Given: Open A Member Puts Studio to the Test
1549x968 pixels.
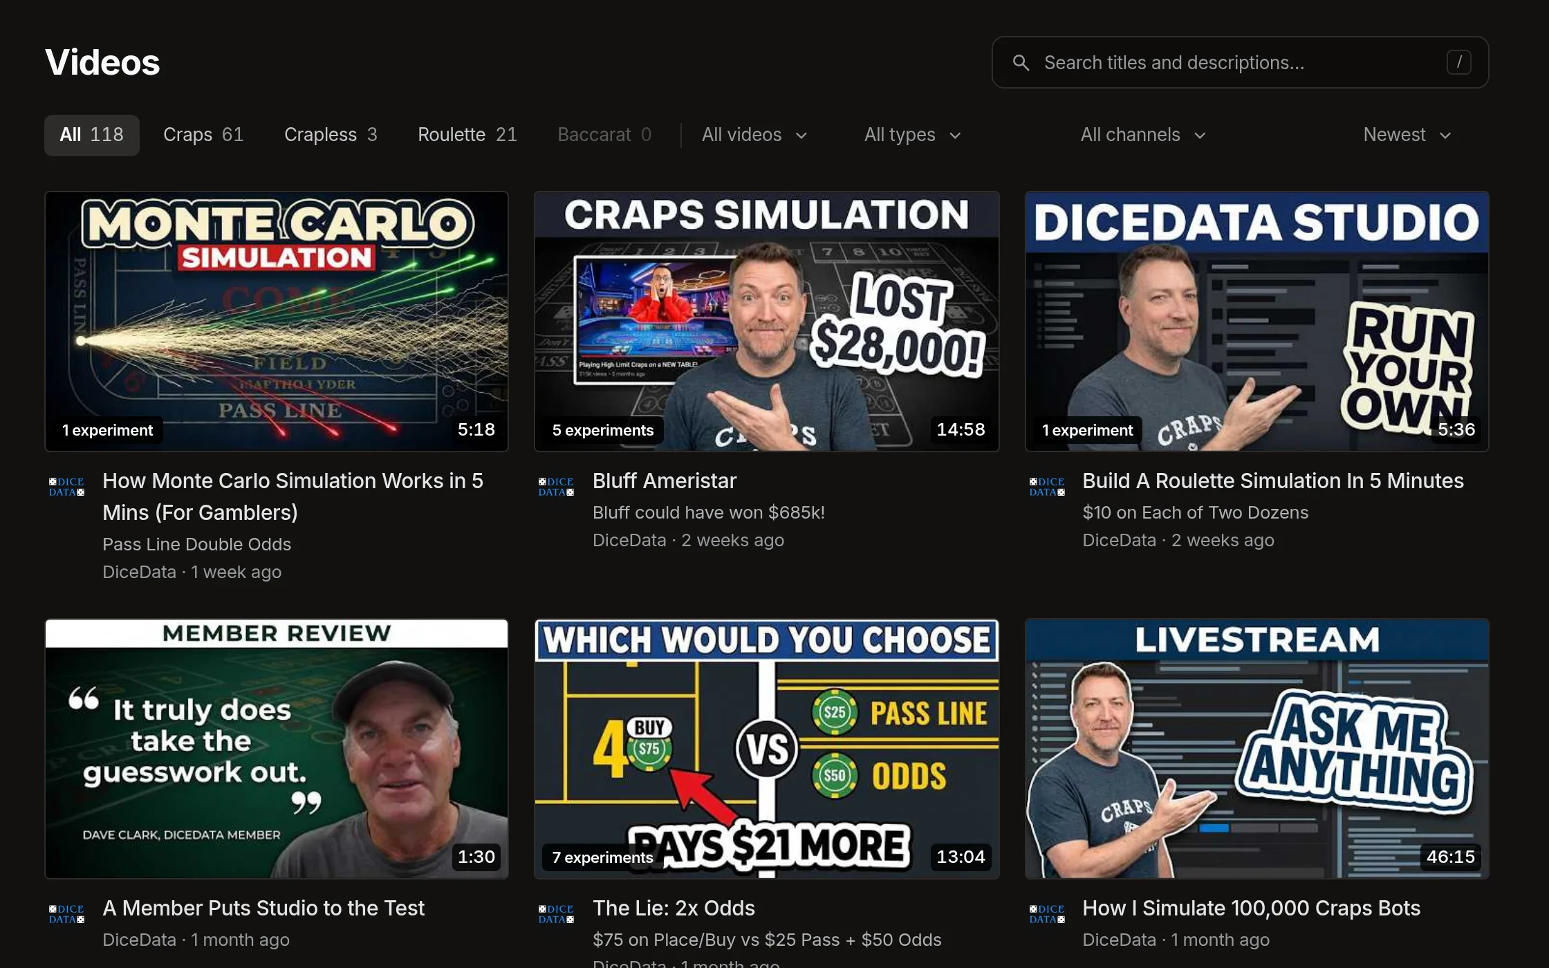Looking at the screenshot, I should tap(263, 908).
